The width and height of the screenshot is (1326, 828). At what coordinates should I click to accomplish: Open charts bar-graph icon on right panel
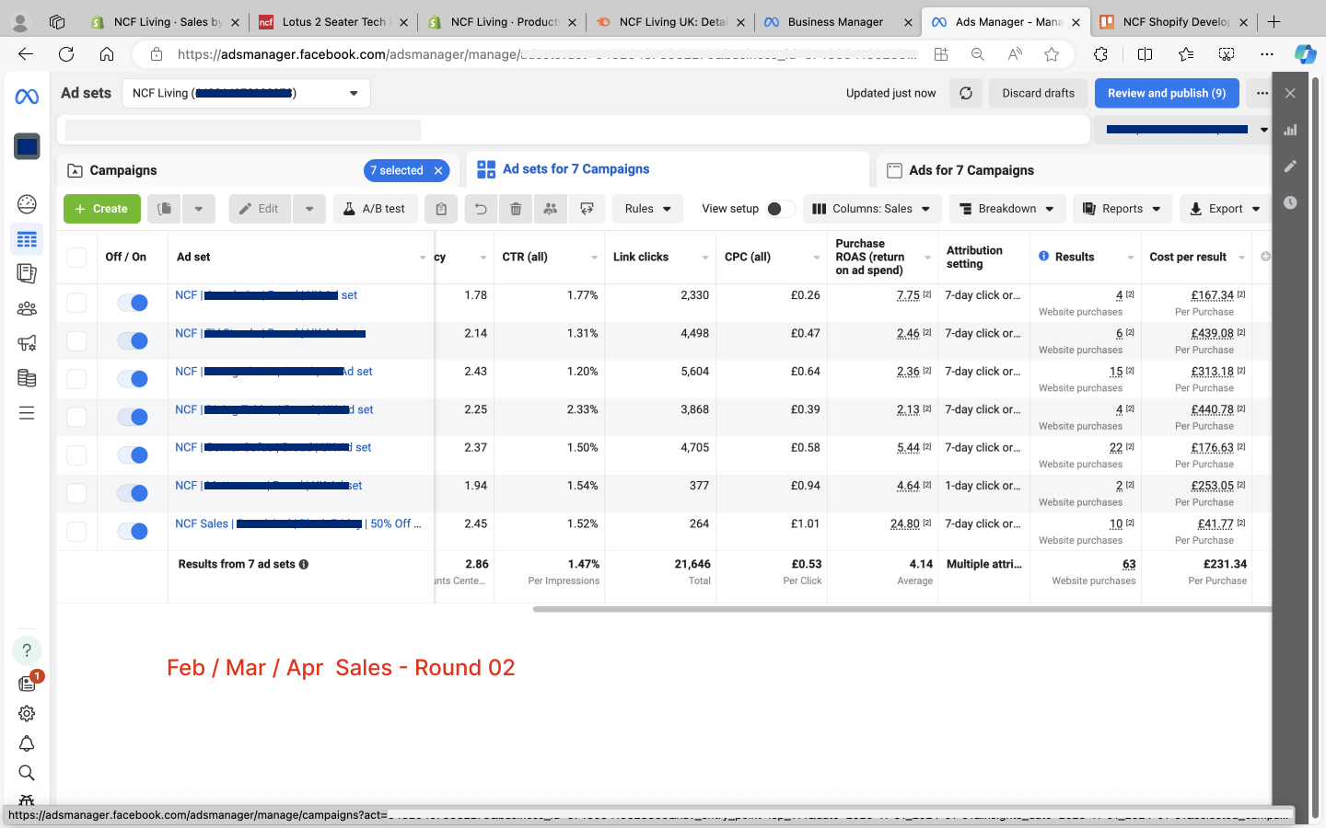[x=1290, y=130]
